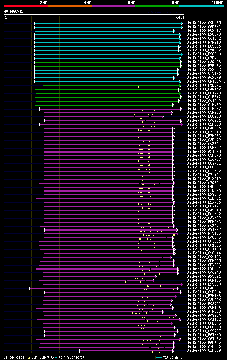Select the UniRef100_Q75IA6 label
227x360 pixels.
pos(204,74)
